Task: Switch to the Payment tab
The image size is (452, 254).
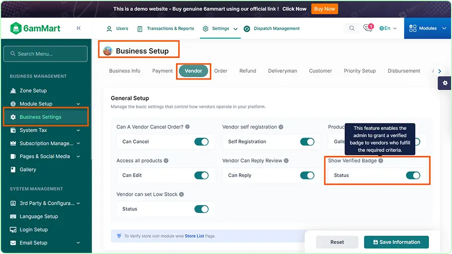Action: [162, 71]
